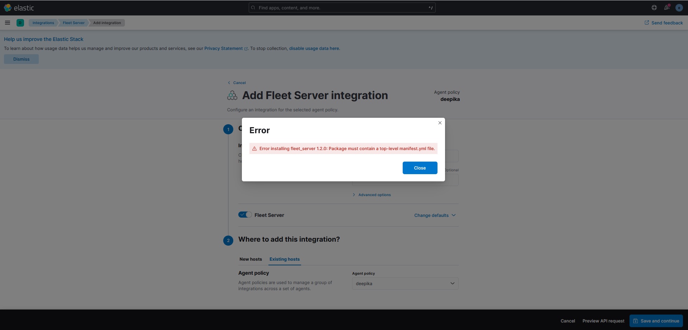The height and width of the screenshot is (330, 688).
Task: Open the user avatar profile menu
Action: click(x=679, y=8)
